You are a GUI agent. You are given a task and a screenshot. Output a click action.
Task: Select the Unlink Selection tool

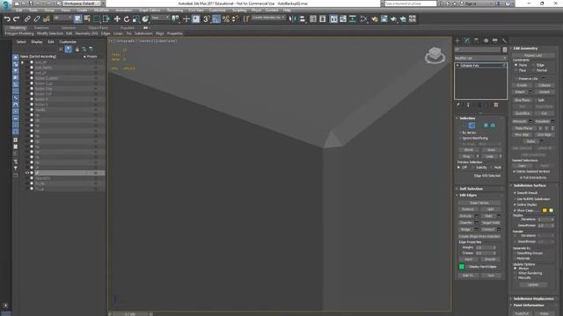pyautogui.click(x=37, y=19)
